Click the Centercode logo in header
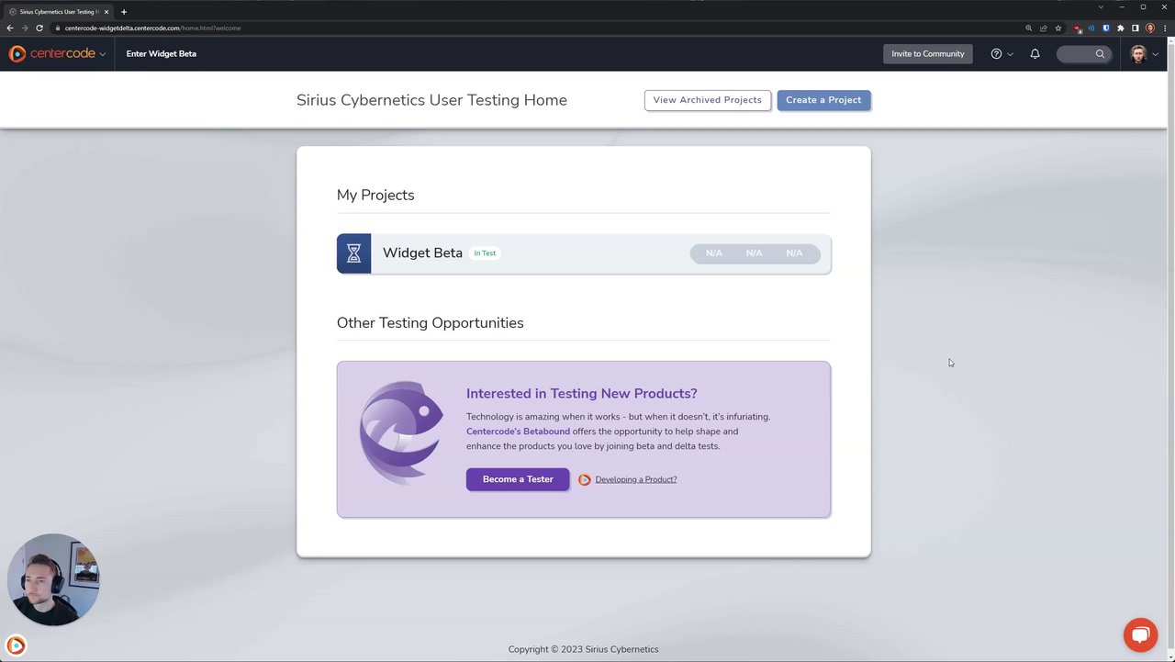 [x=52, y=54]
